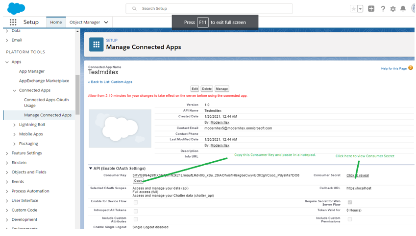Image resolution: width=416 pixels, height=236 pixels.
Task: Click the Testmditex app name heading
Action: (103, 72)
